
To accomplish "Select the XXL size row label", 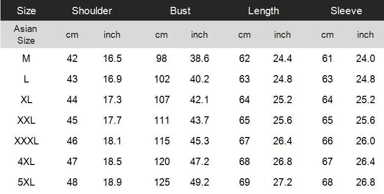I will point(26,120).
